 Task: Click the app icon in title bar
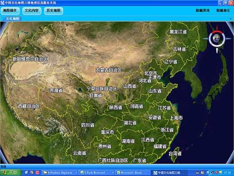2,3
